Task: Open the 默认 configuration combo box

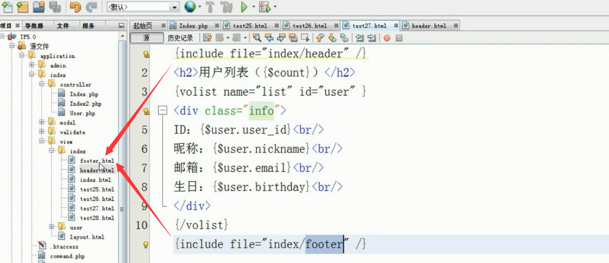Action: click(x=143, y=7)
